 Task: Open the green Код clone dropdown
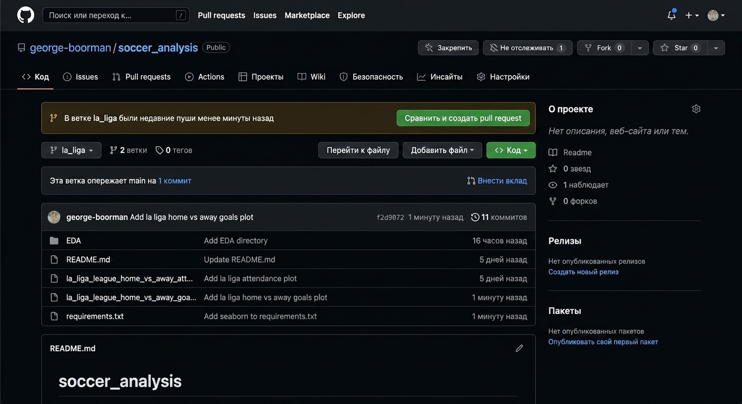point(511,150)
